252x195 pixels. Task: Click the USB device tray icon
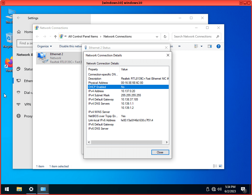[208, 189]
